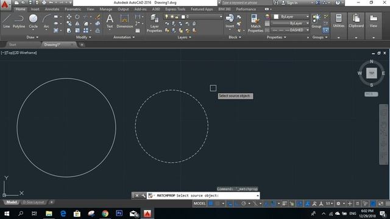Click the Scale tool icon
The image size is (390, 219).
77,30
